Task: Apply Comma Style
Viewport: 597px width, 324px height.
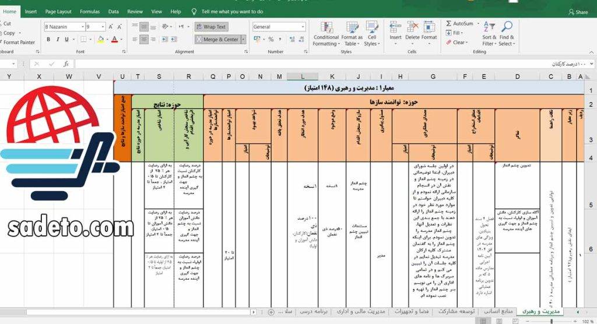Action: (280, 39)
